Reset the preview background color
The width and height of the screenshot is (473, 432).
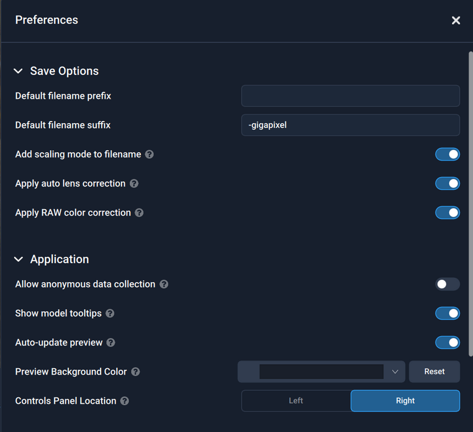click(434, 372)
